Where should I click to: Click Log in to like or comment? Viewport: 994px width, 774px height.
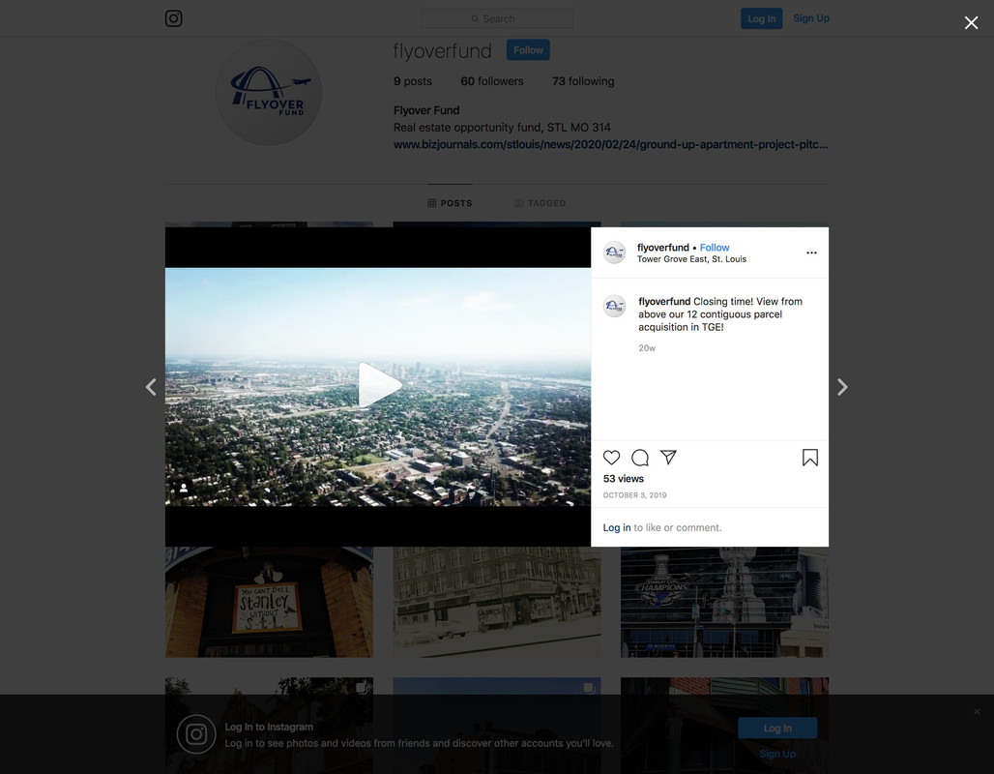pyautogui.click(x=617, y=528)
